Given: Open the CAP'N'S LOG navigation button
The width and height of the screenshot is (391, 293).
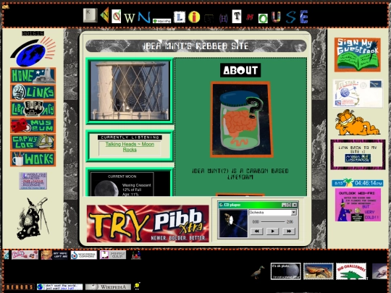Looking at the screenshot, I should click(x=33, y=142).
